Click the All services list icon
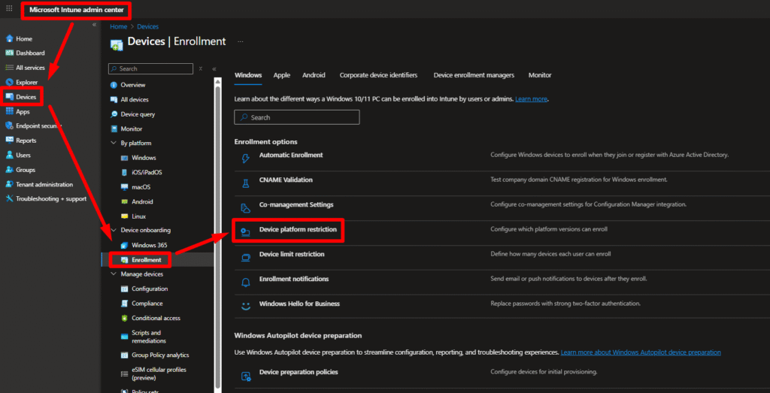770x393 pixels. pos(9,68)
